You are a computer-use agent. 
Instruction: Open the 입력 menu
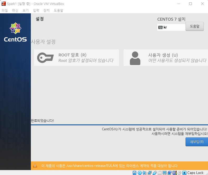click(x=36, y=10)
